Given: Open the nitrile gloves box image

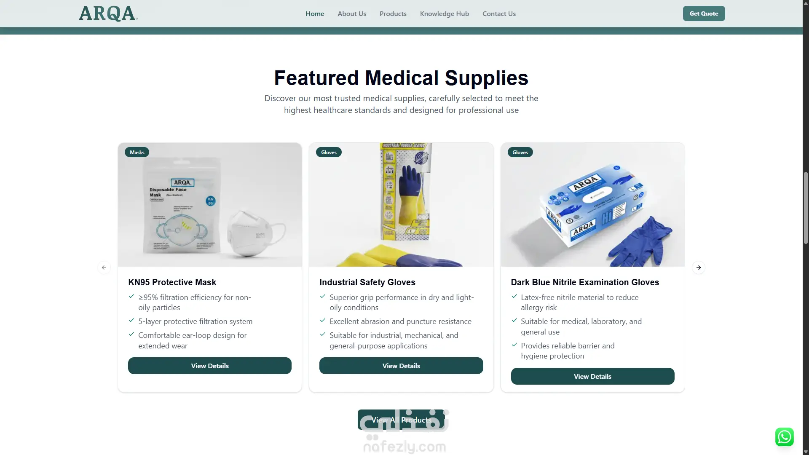Looking at the screenshot, I should (592, 205).
